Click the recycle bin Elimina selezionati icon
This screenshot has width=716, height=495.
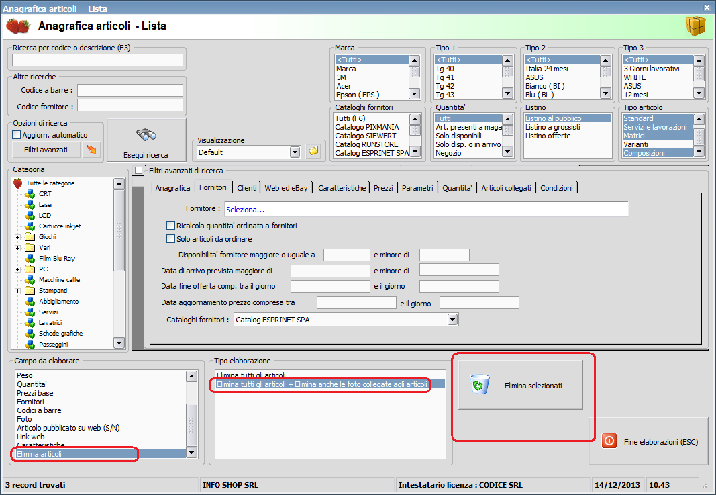coord(480,386)
